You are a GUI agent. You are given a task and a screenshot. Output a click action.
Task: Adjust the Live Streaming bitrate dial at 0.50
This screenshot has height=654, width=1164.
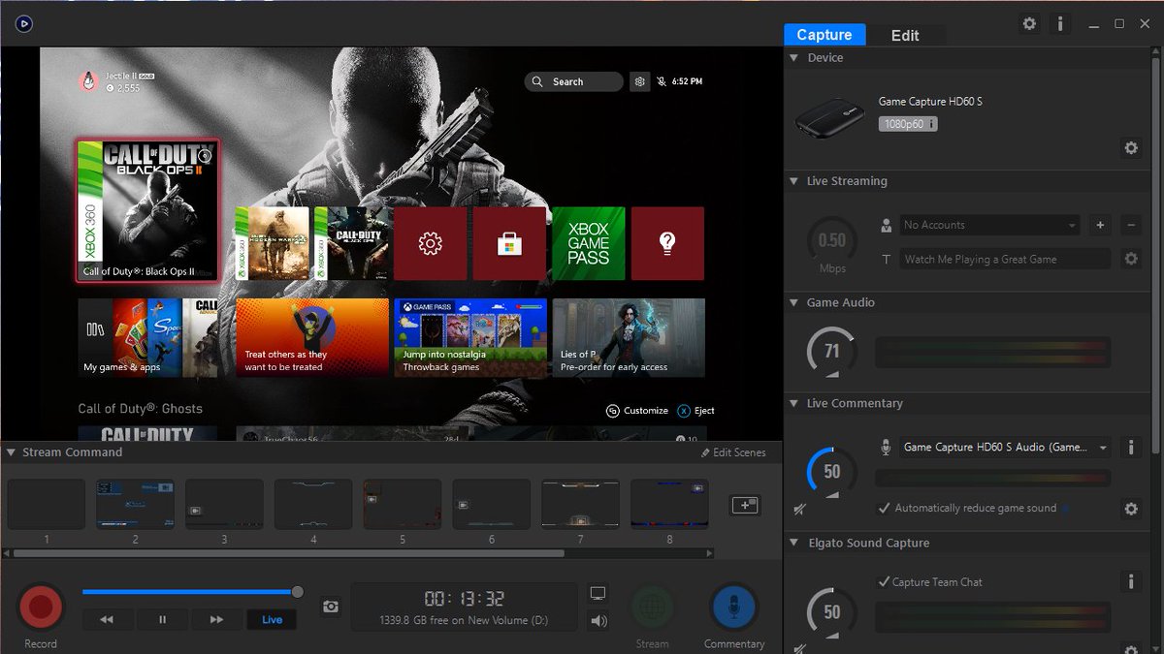click(x=831, y=240)
